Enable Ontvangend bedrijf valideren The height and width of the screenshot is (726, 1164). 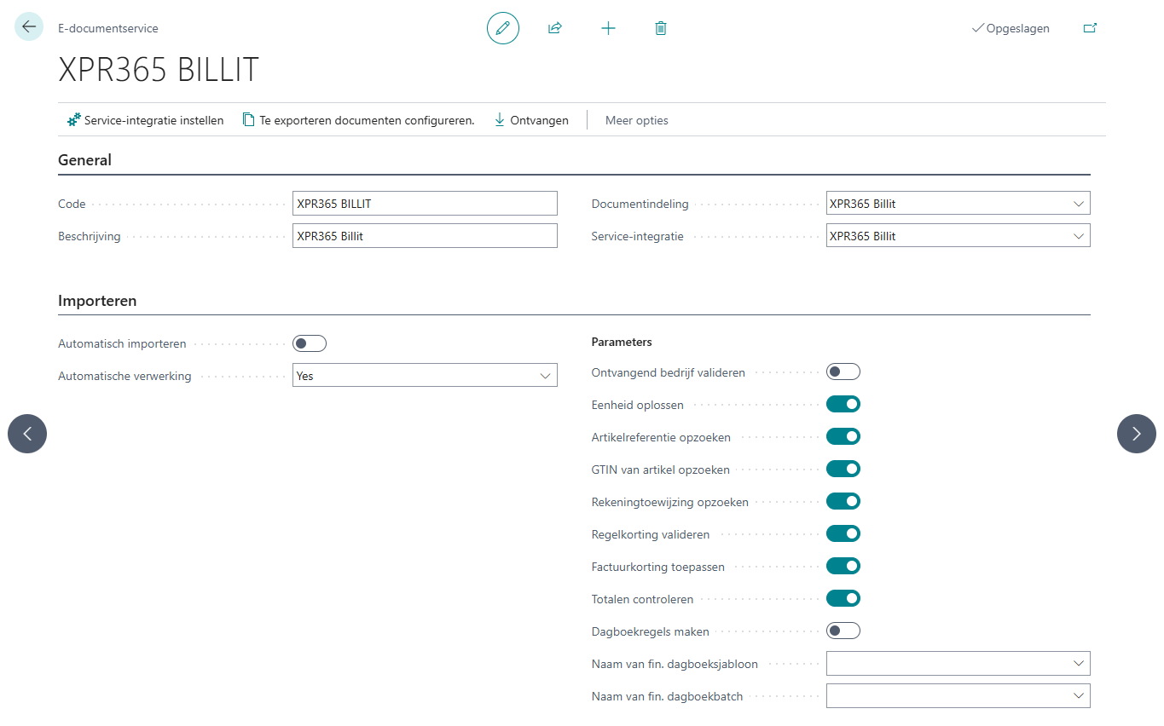click(843, 372)
